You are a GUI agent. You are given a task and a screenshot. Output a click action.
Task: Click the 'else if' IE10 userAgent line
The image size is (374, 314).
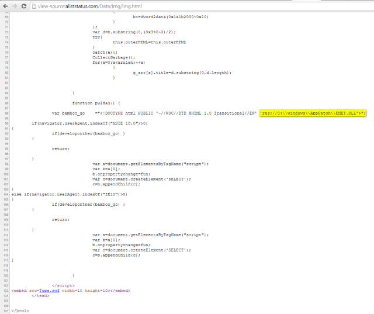click(70, 195)
